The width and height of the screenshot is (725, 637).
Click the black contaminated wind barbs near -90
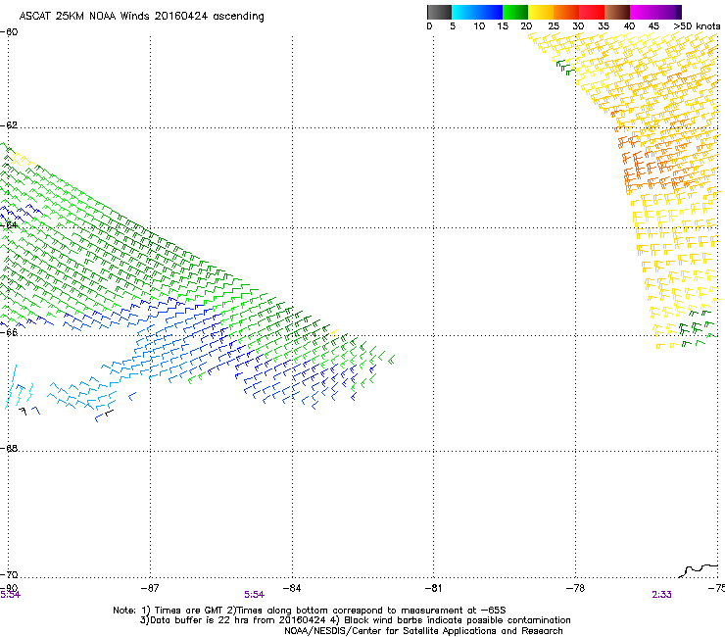tap(23, 411)
